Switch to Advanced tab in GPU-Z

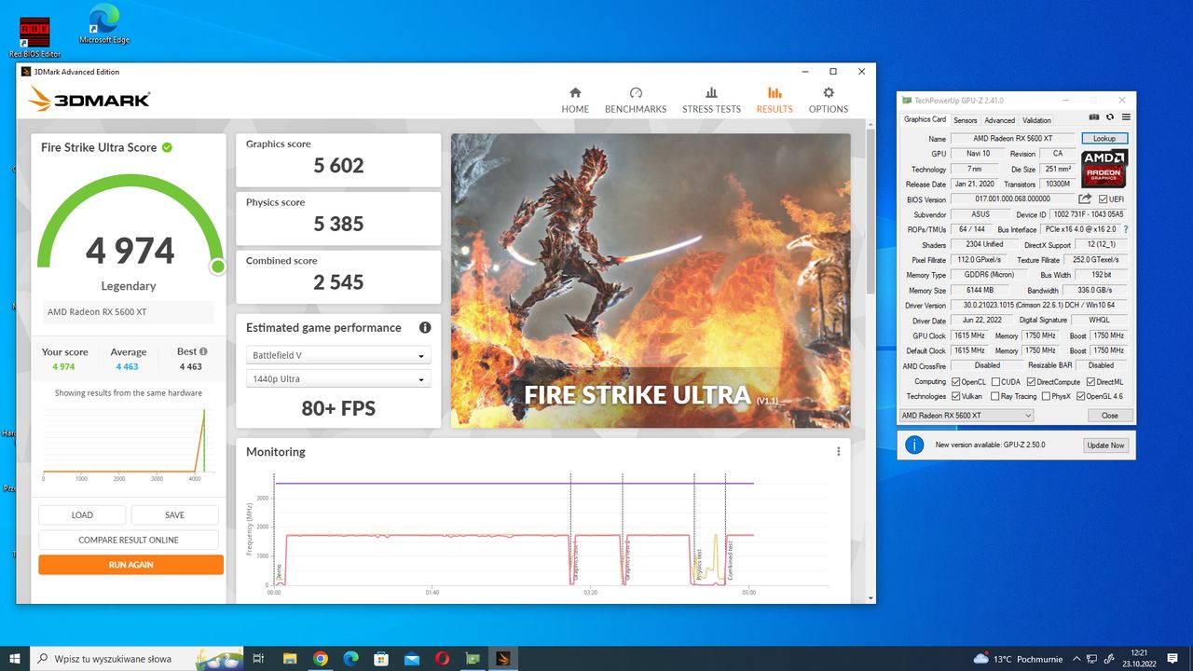[999, 120]
